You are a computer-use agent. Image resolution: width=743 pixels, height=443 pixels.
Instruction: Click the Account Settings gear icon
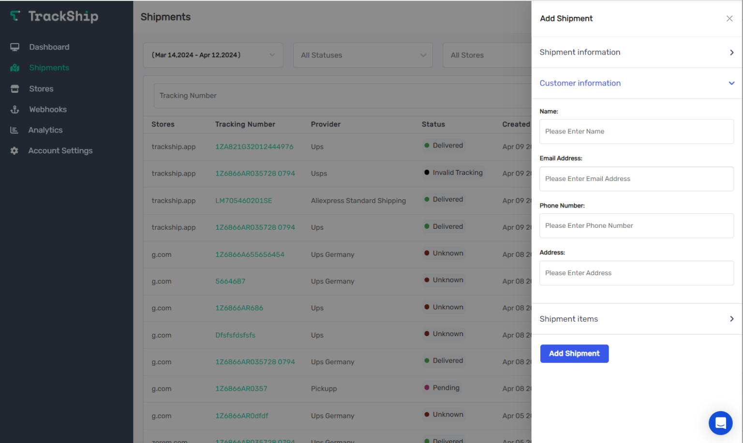click(x=15, y=150)
